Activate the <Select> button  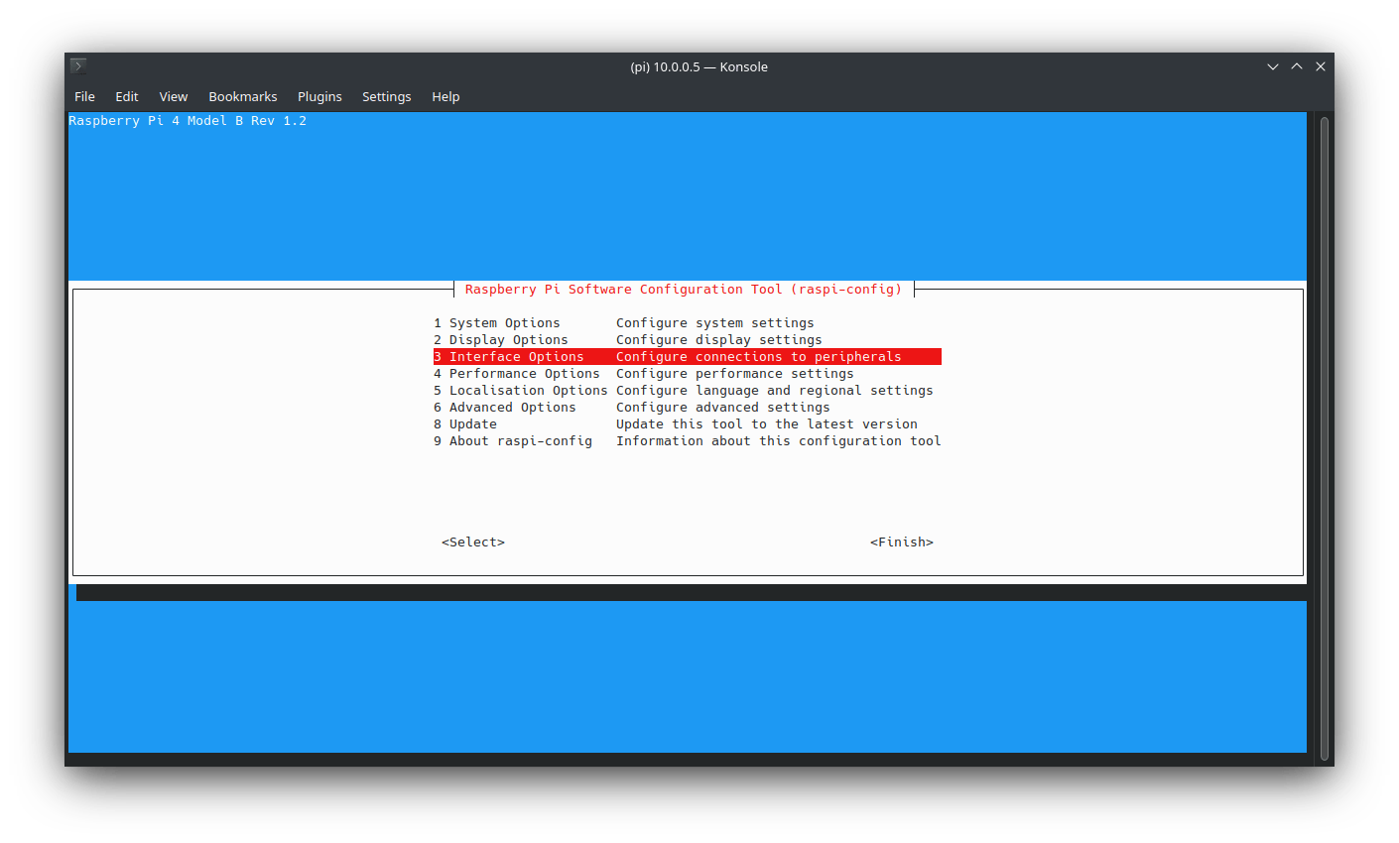click(x=473, y=542)
